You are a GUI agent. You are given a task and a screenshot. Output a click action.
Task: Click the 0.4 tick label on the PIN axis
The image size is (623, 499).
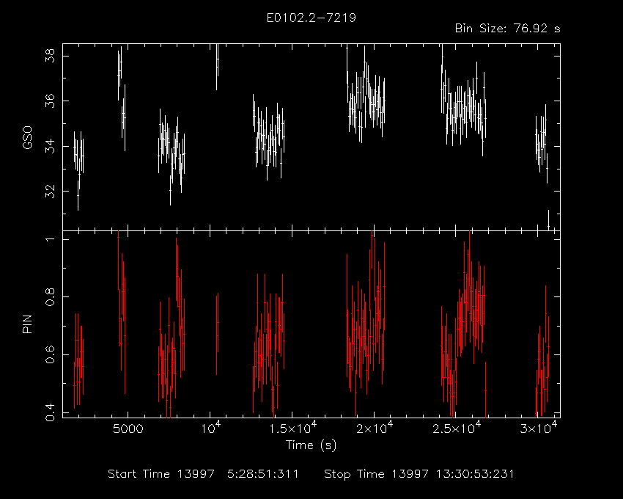point(51,412)
